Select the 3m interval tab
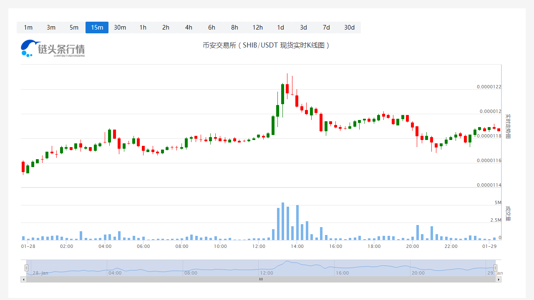 click(x=51, y=27)
